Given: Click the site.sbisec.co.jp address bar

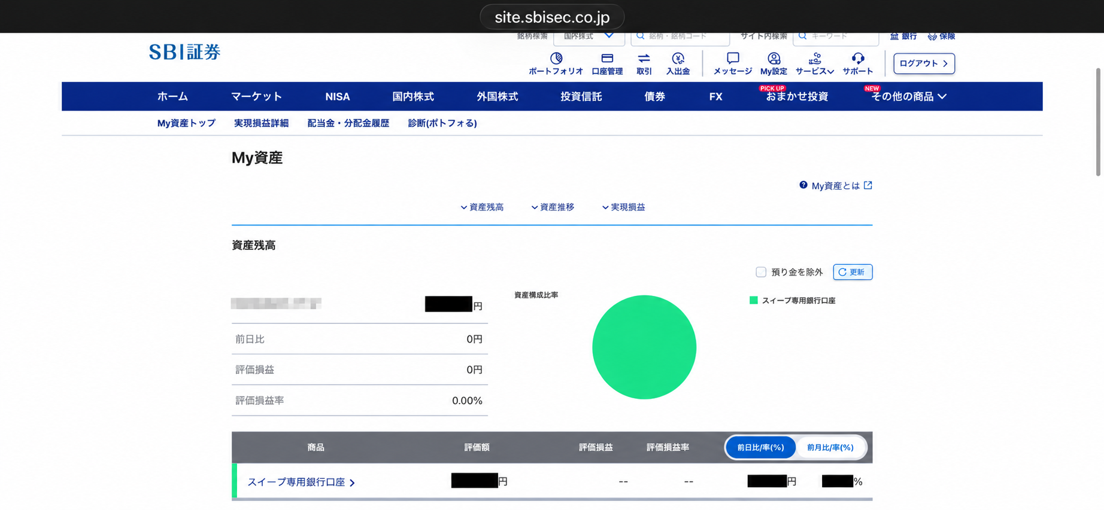Looking at the screenshot, I should (x=552, y=17).
